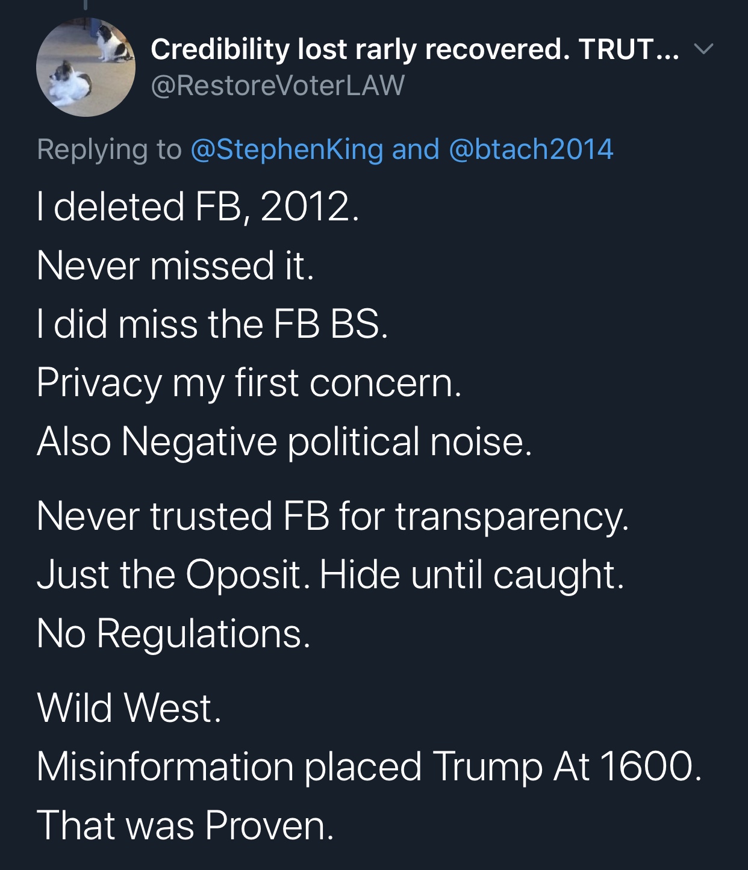Viewport: 748px width, 870px height.
Task: Click 'Just the Oposit. Hide until caught.'
Action: tap(330, 574)
